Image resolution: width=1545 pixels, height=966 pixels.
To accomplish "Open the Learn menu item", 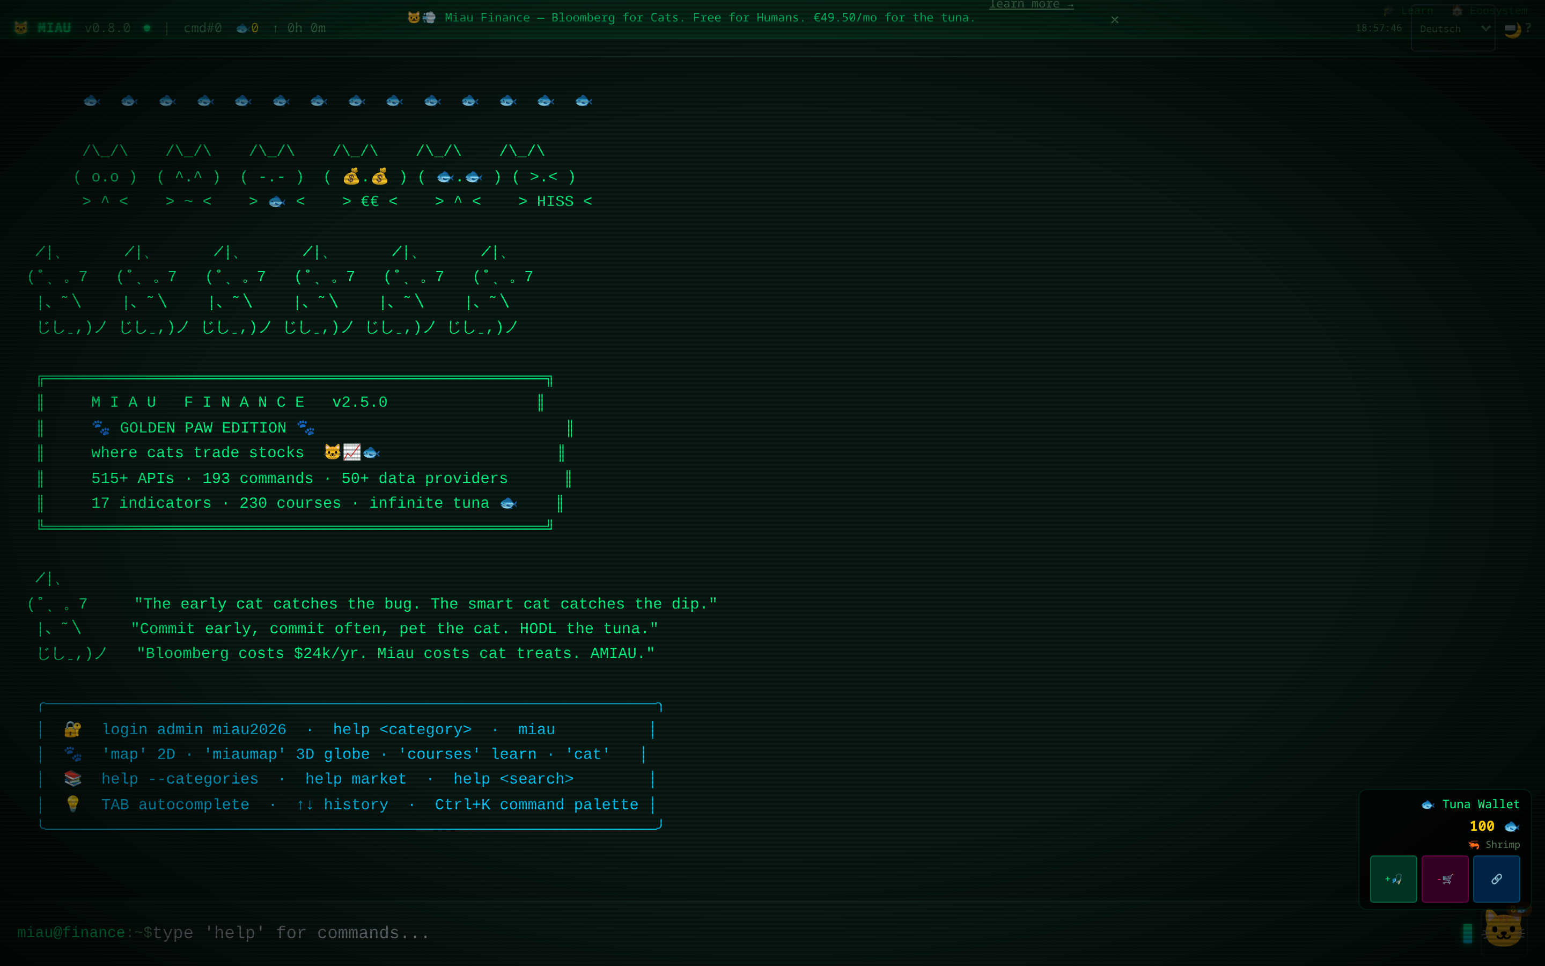I will coord(1408,10).
